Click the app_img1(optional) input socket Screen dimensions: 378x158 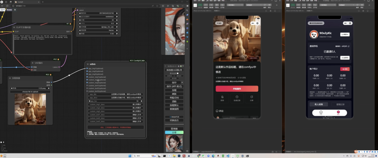pos(87,69)
